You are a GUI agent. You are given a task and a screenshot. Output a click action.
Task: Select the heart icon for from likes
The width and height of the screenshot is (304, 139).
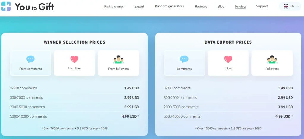pyautogui.click(x=75, y=59)
